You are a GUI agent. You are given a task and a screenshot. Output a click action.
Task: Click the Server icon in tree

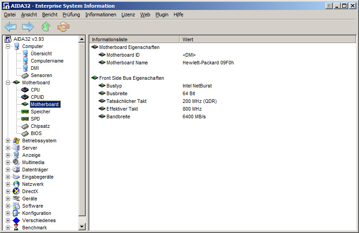pyautogui.click(x=16, y=148)
